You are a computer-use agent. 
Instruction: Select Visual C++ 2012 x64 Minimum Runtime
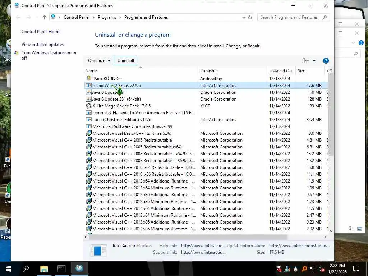206,188
